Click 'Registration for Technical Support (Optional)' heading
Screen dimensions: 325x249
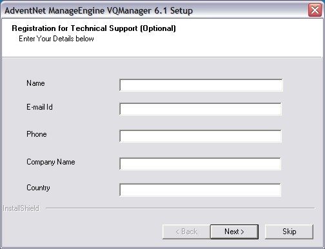[94, 28]
